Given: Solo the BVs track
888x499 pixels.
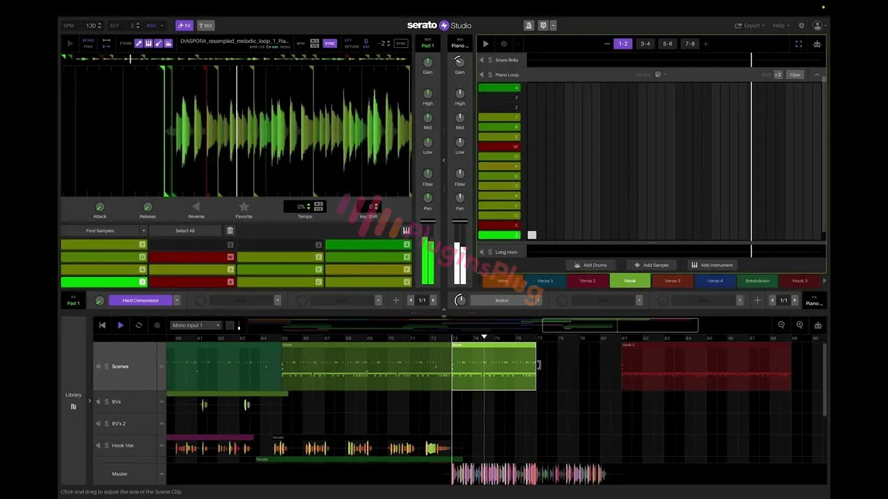Looking at the screenshot, I should 106,402.
